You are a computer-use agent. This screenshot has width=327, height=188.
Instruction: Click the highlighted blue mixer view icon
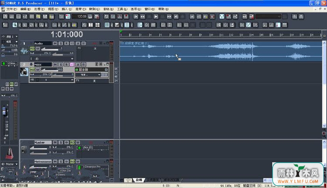click(222, 17)
